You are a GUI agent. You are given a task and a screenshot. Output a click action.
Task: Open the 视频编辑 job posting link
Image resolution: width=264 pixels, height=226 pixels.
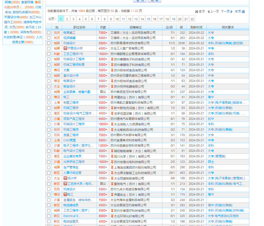[69, 38]
